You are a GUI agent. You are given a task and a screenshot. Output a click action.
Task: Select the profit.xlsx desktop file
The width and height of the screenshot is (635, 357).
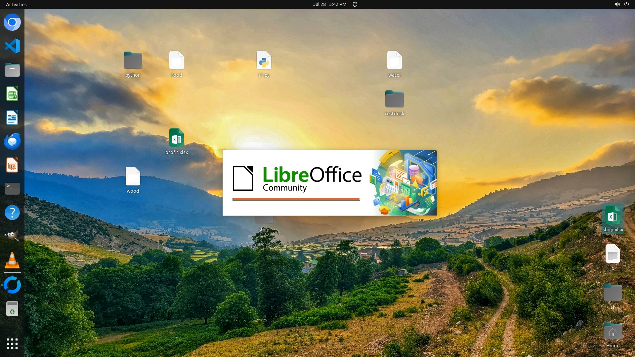(177, 138)
